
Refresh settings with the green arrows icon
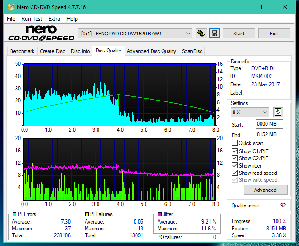coord(278,112)
